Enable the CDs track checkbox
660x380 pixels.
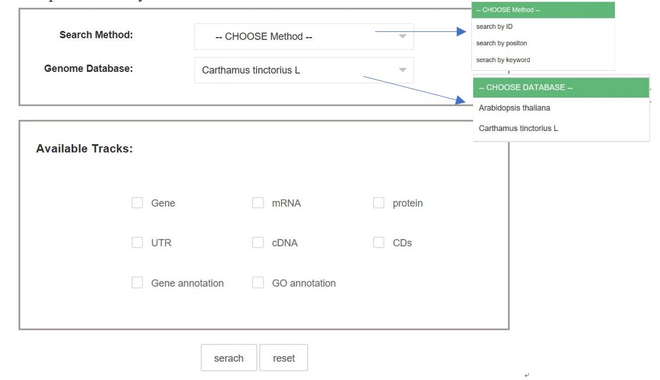coord(379,243)
